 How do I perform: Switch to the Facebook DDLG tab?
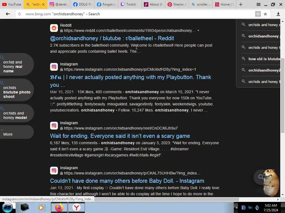click(82, 4)
